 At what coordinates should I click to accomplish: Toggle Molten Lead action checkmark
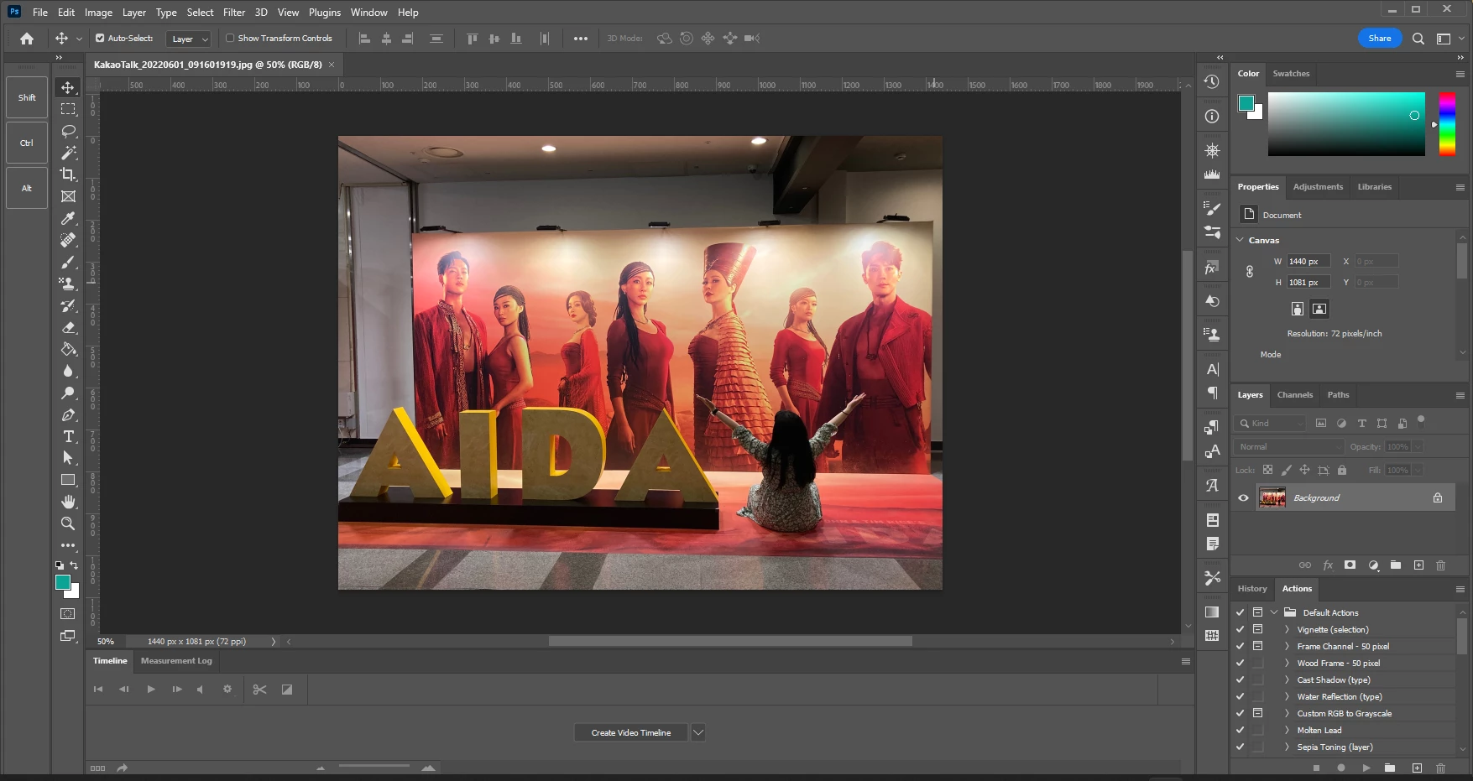(1240, 730)
